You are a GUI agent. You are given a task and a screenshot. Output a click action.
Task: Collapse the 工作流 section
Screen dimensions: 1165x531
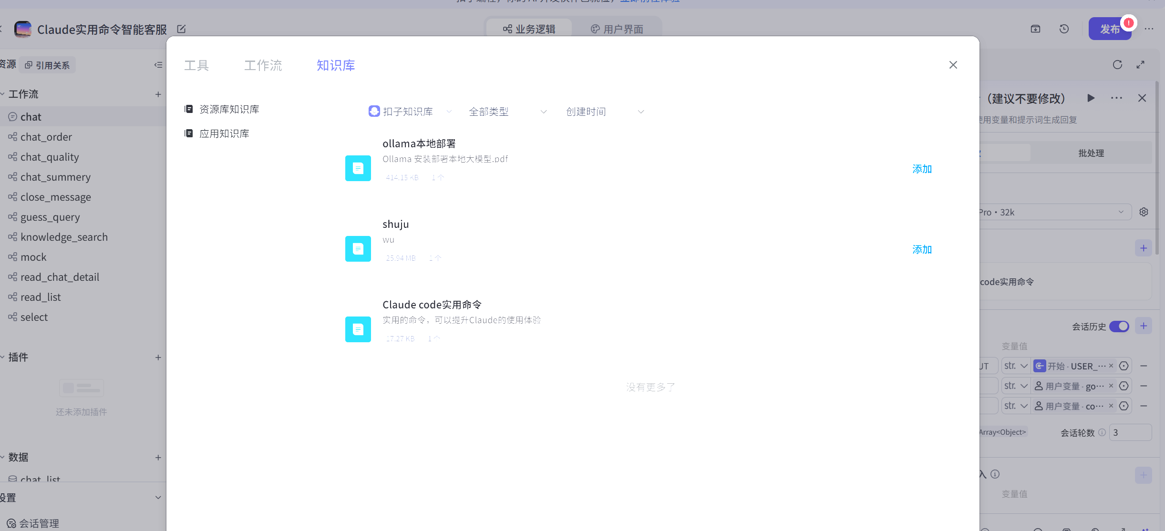[x=2, y=94]
